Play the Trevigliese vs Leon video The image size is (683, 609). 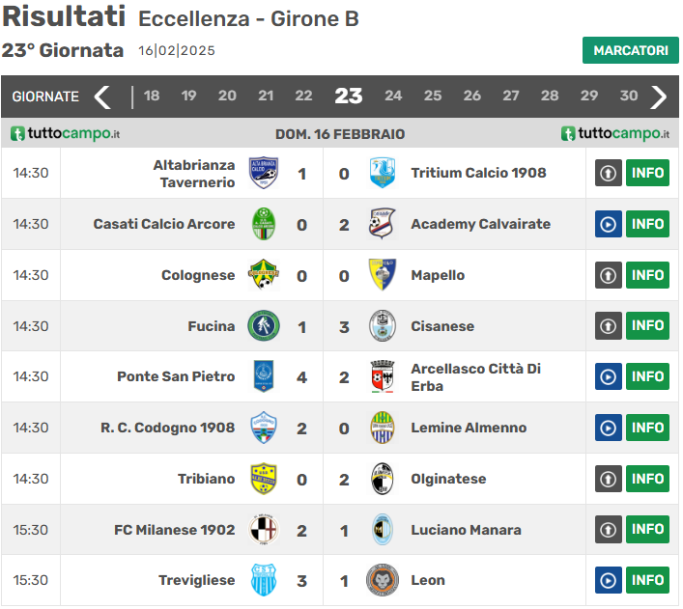point(608,580)
